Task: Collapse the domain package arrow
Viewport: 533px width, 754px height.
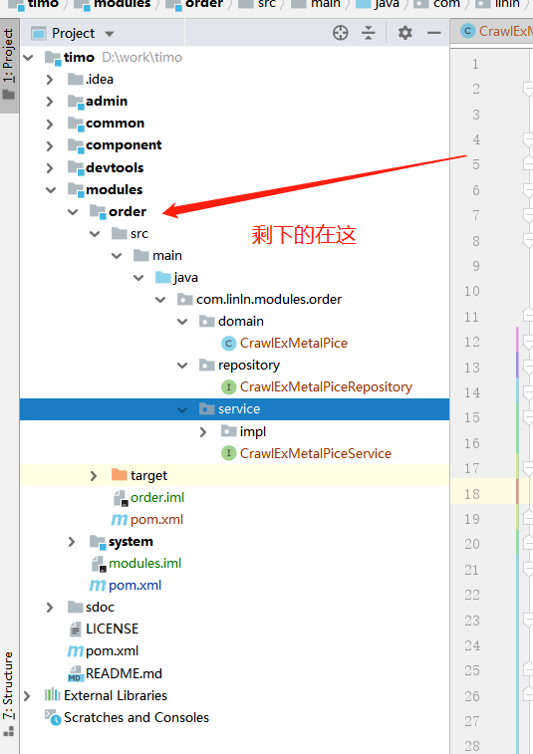Action: [182, 321]
